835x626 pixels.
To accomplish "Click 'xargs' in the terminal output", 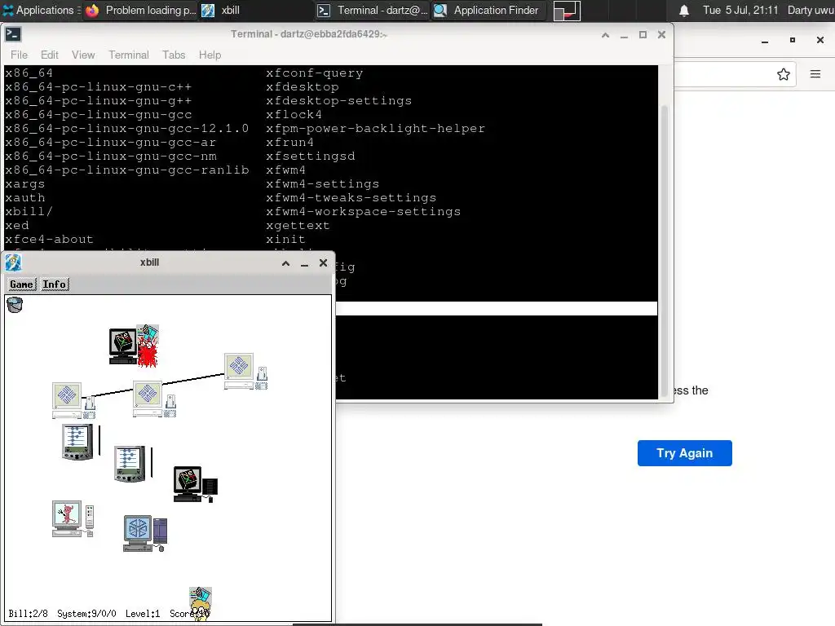I will pos(25,183).
